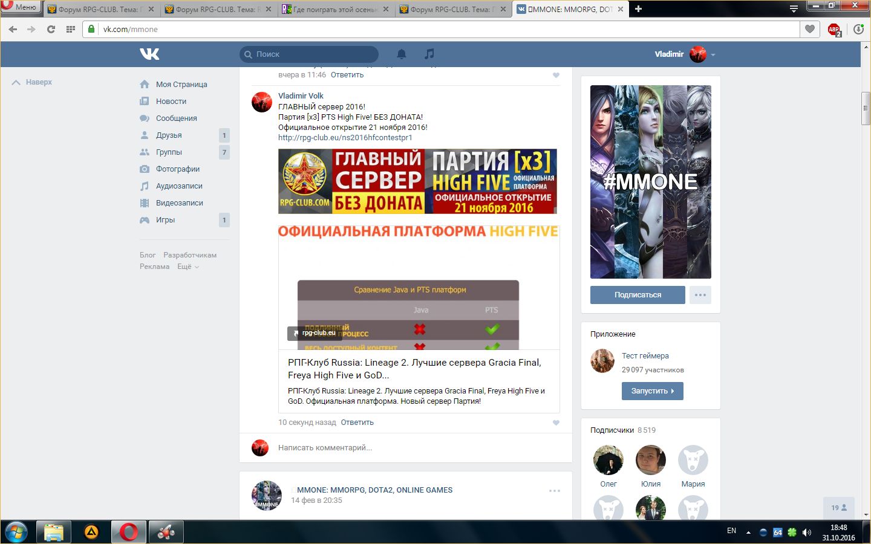
Task: Open group actions menu beside Подписаться
Action: 700,295
